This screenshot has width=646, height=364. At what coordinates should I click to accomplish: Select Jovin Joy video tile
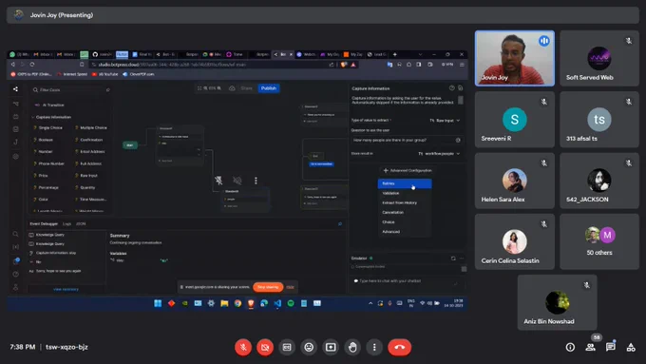click(515, 58)
